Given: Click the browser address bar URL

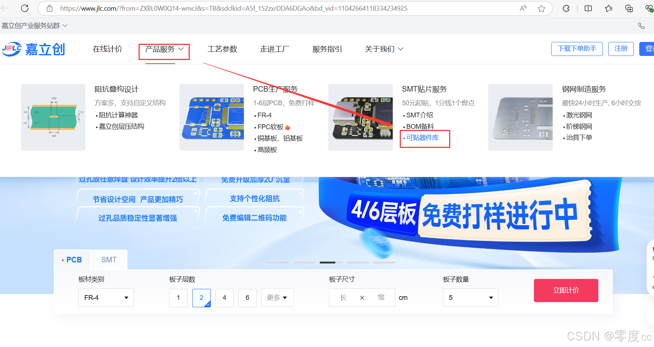Looking at the screenshot, I should [234, 8].
